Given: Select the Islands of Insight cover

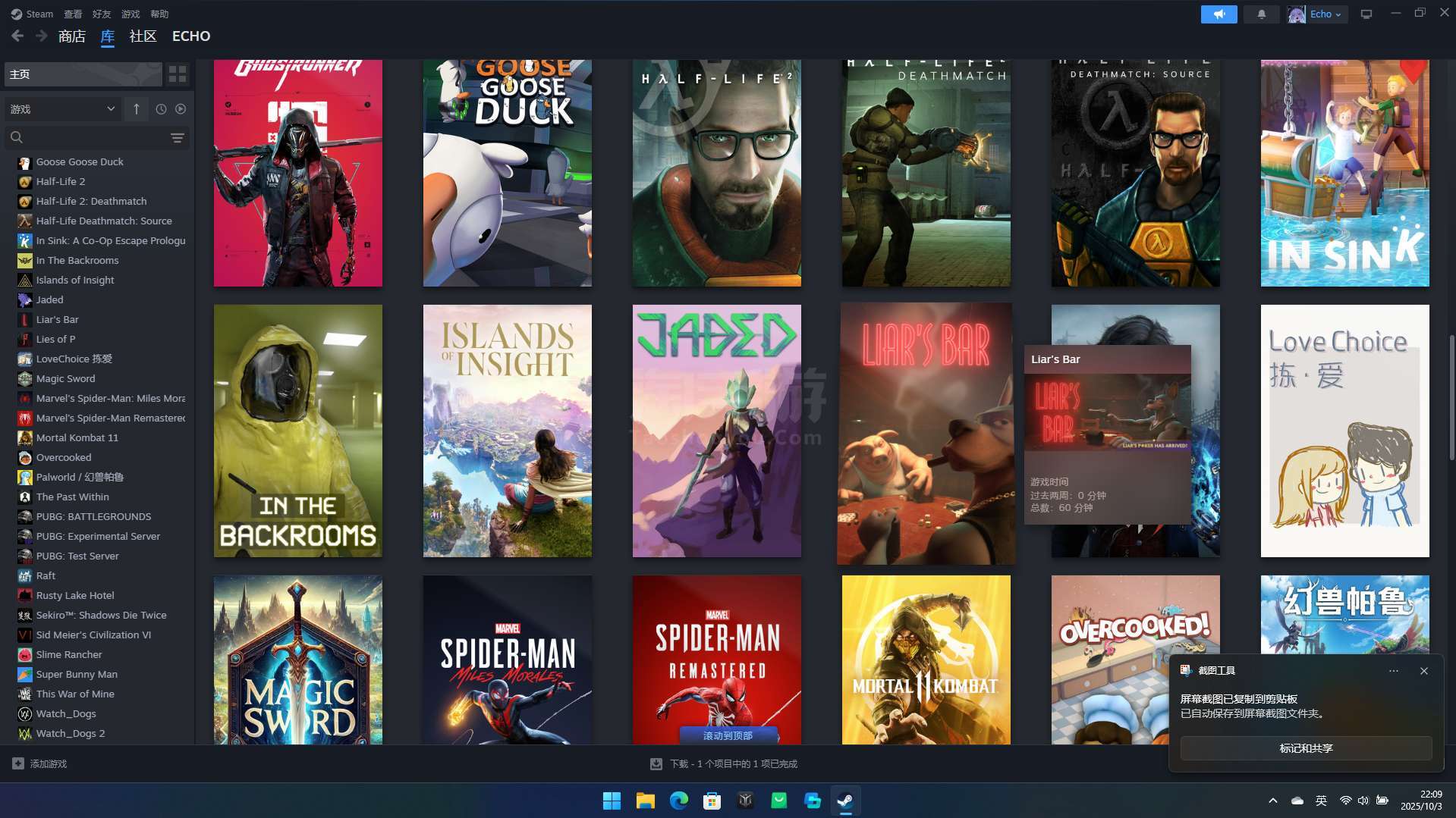Looking at the screenshot, I should pos(507,431).
